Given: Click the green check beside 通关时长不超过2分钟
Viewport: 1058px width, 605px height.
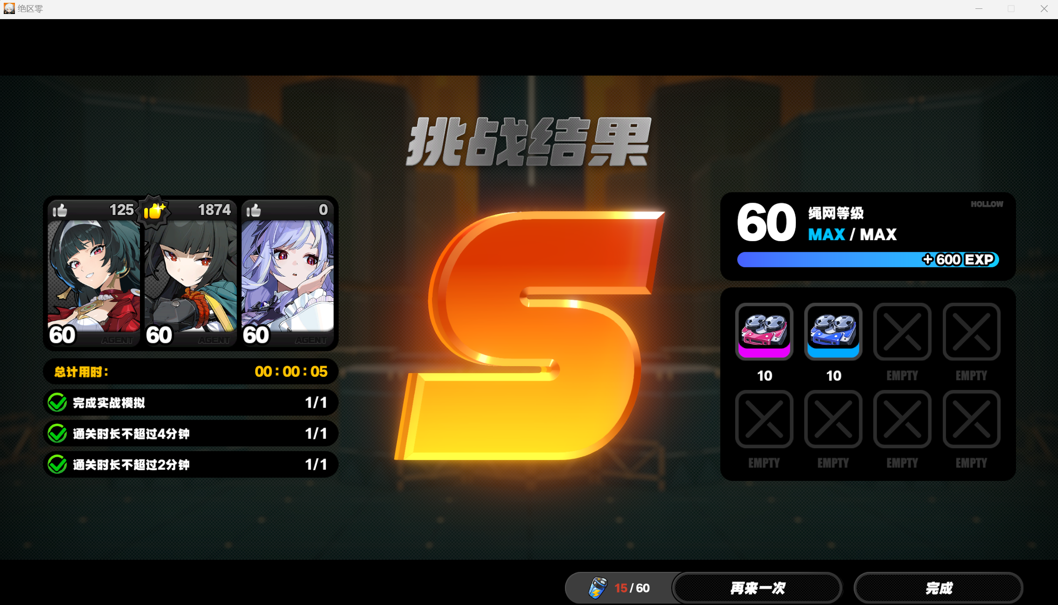Looking at the screenshot, I should click(x=57, y=465).
